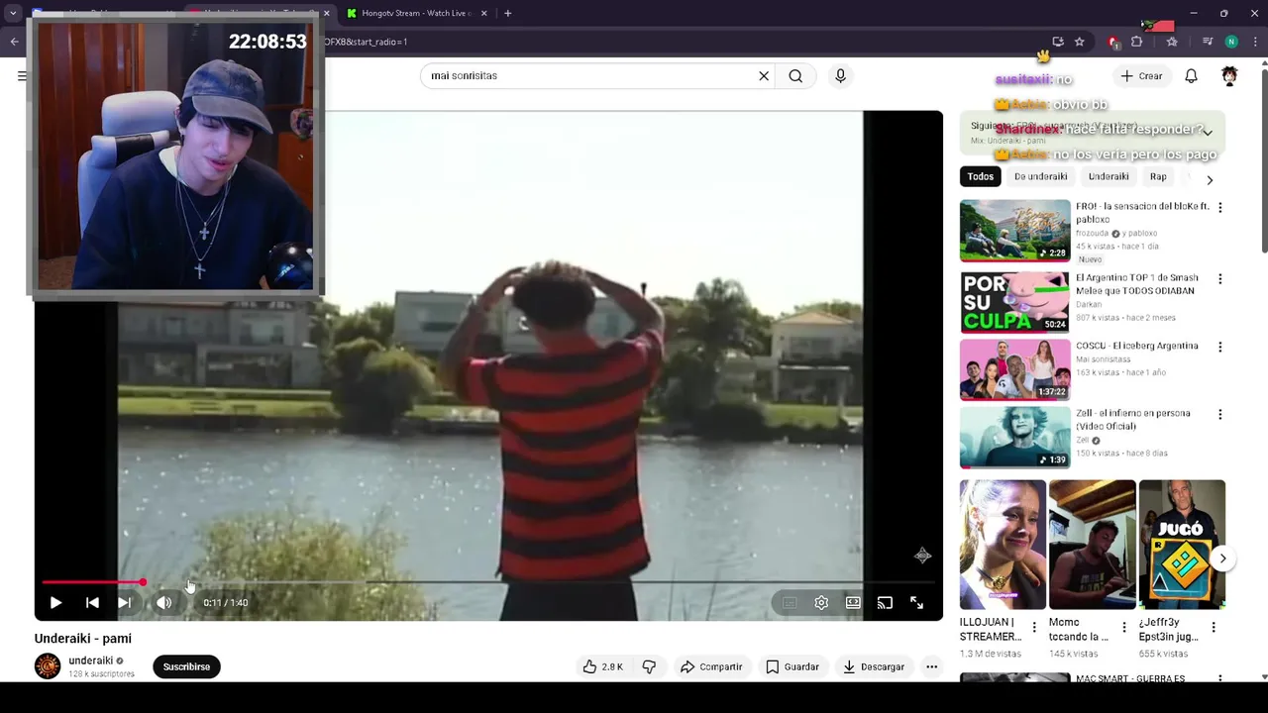The image size is (1268, 713).
Task: Switch the player to theater mode
Action: (x=853, y=602)
